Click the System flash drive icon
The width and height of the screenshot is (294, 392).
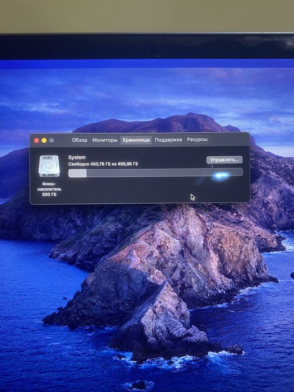pos(49,166)
